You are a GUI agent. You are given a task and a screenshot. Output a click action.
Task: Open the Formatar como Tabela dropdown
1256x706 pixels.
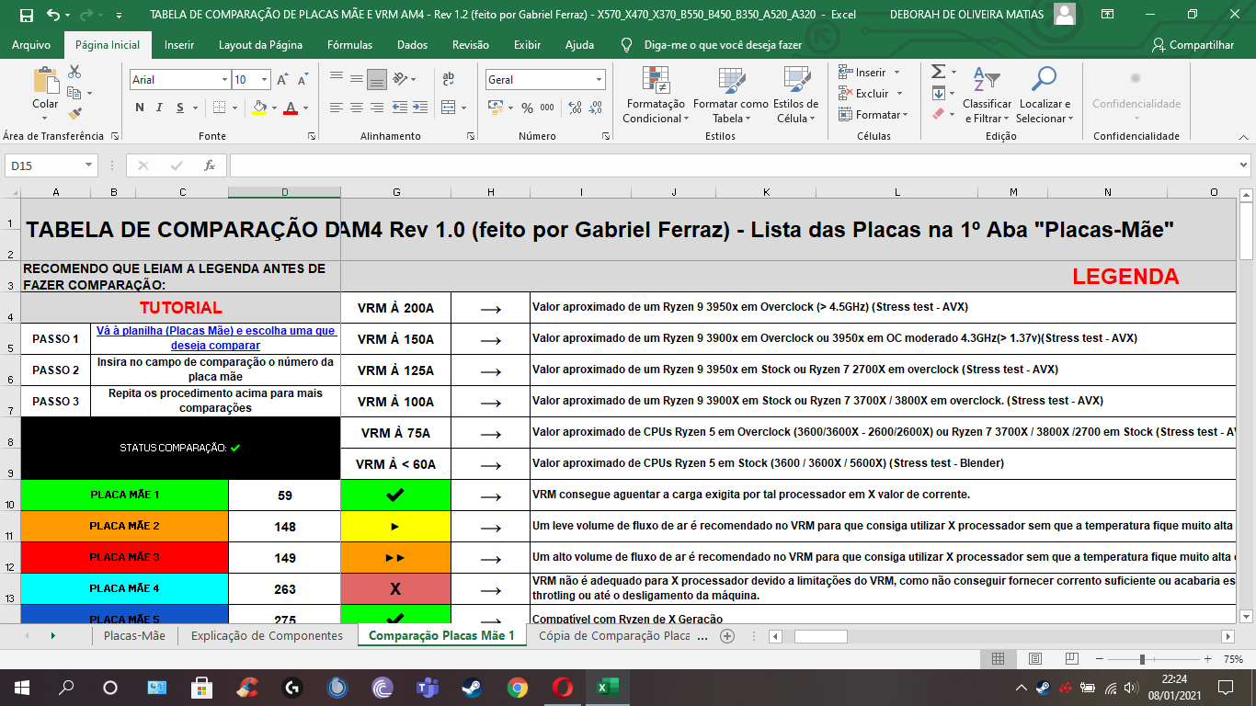pos(731,96)
